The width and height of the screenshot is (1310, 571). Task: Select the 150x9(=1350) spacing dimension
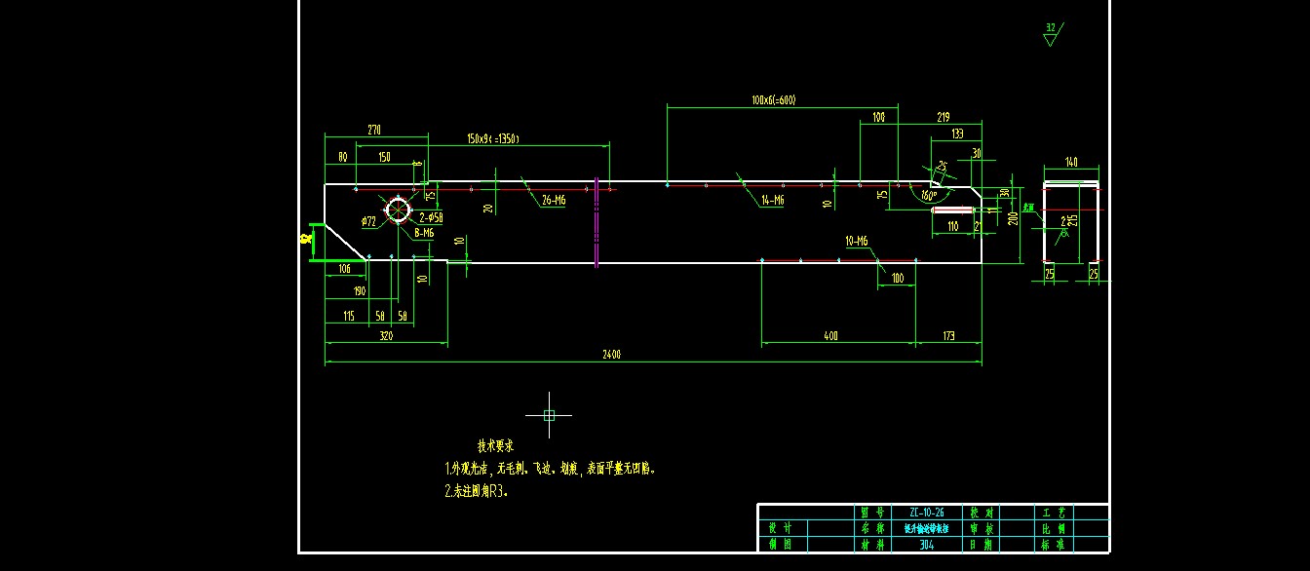492,139
